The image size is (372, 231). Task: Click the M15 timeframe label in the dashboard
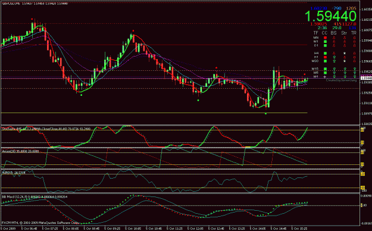tap(315, 69)
